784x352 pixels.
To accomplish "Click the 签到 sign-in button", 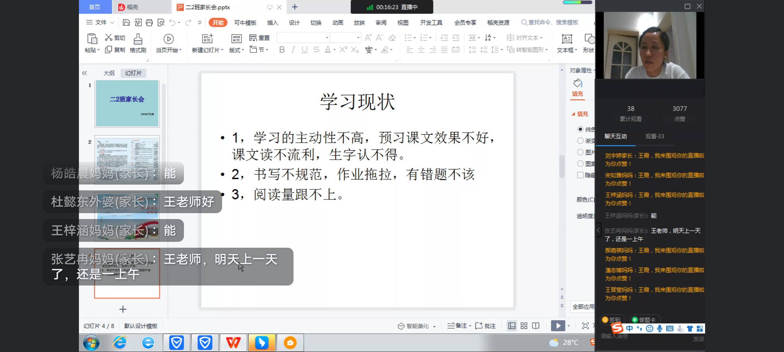I will 612,319.
